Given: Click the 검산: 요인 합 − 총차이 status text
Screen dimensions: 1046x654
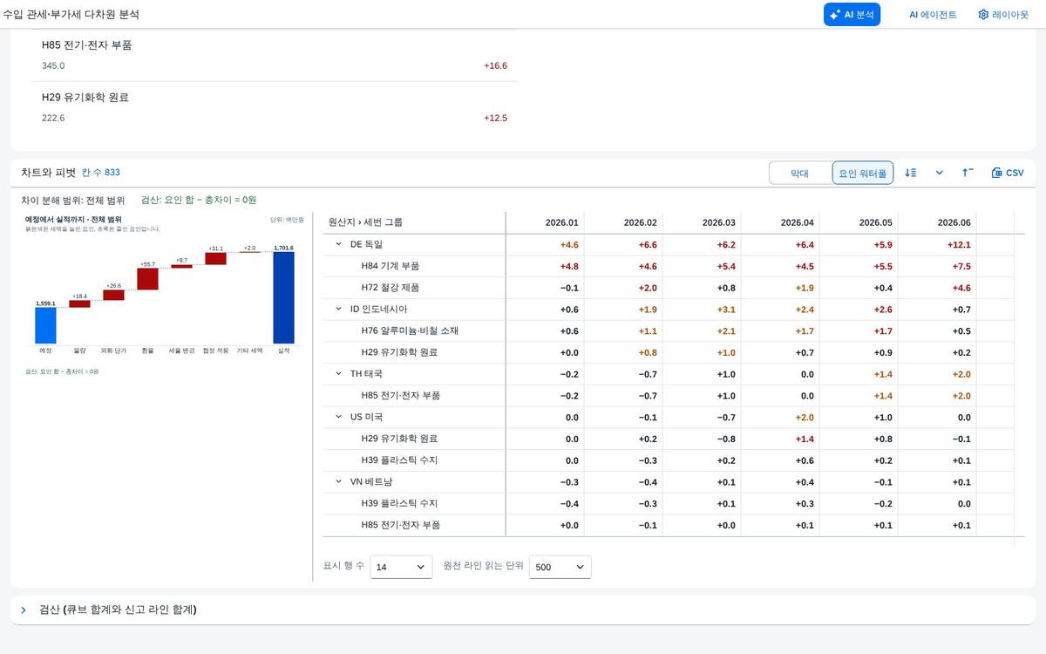Looking at the screenshot, I should point(199,200).
